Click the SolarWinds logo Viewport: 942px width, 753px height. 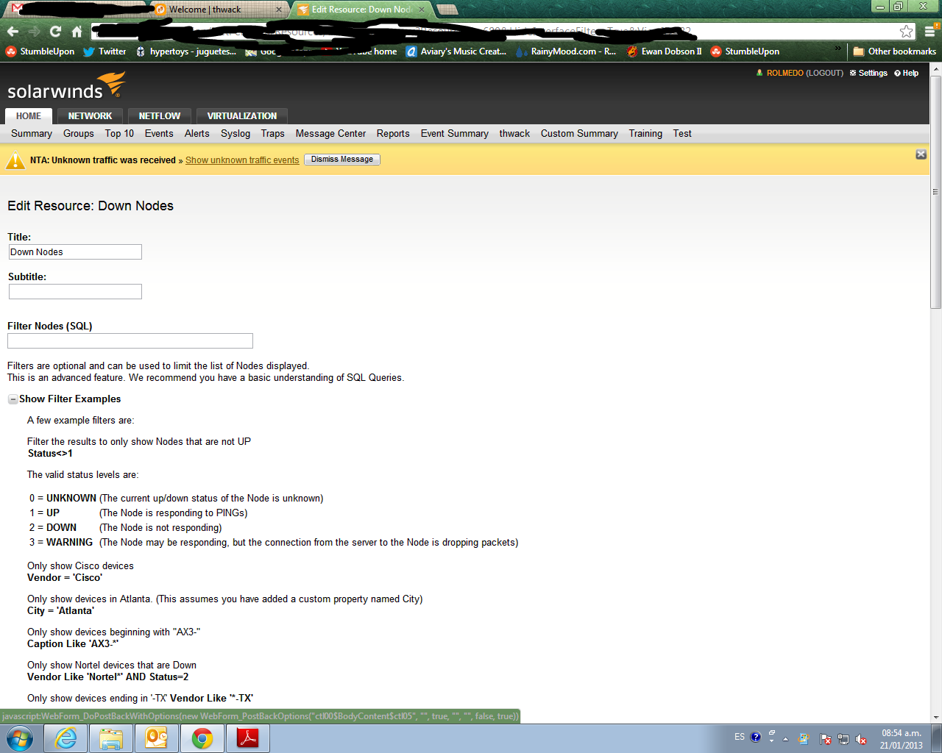tap(66, 86)
